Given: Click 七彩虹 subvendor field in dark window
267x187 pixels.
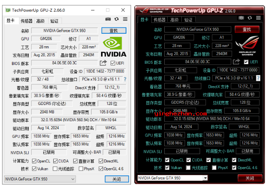Looking at the screenshot, I should click(x=180, y=70).
